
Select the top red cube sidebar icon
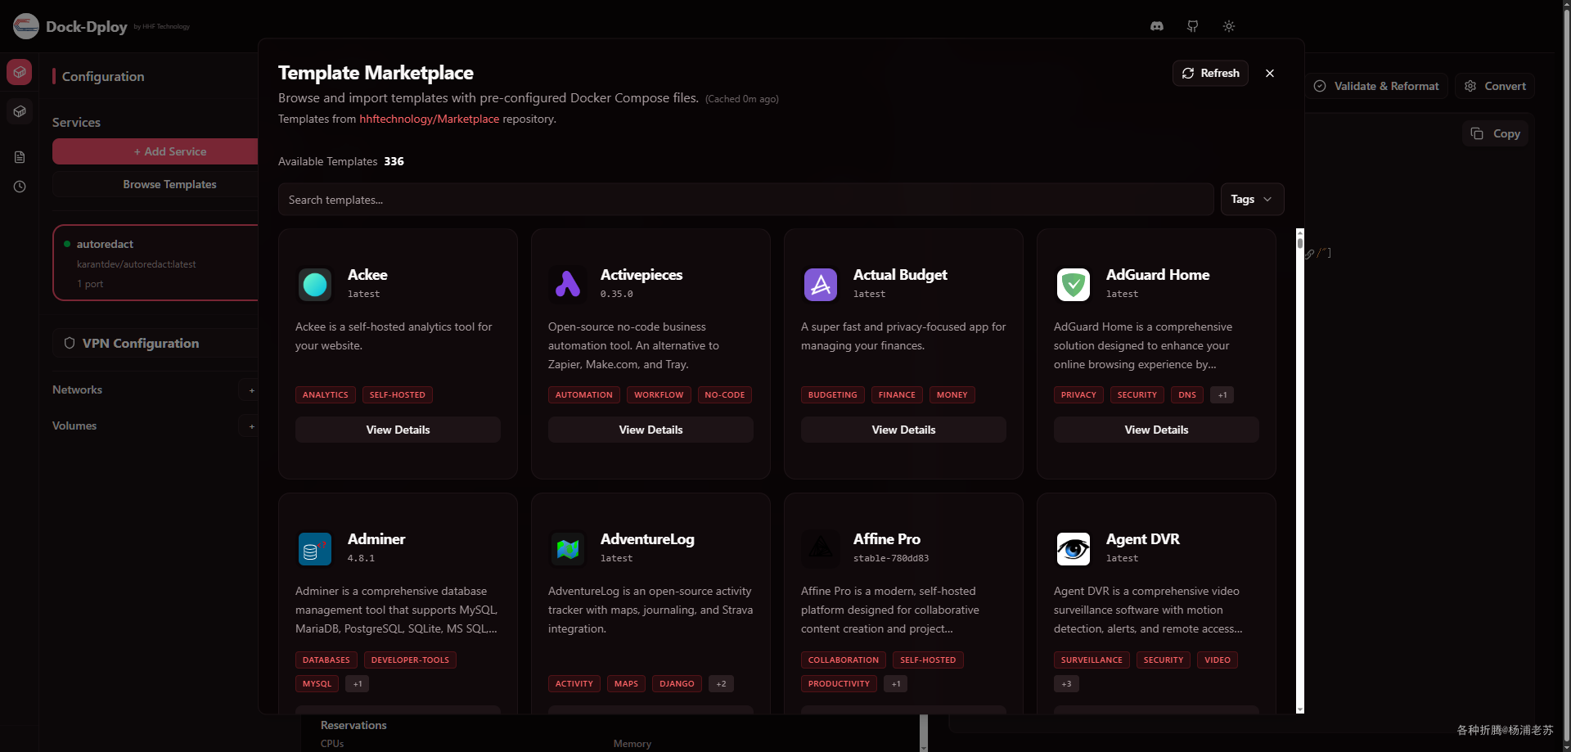pos(20,72)
